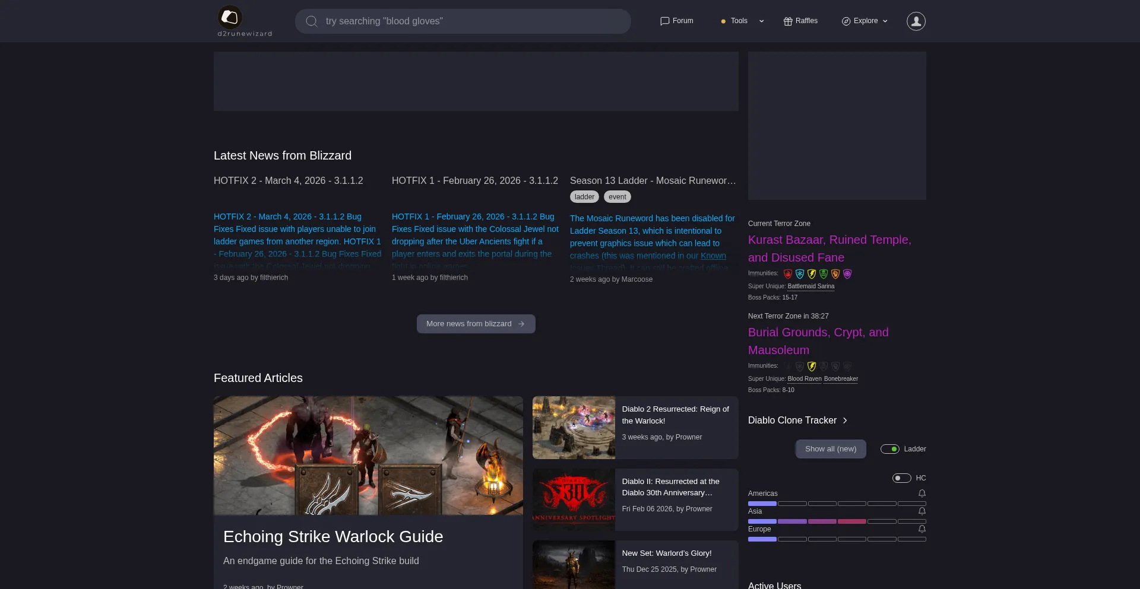Enable Americas notification bell
Screen dimensions: 1140x589
[922, 494]
